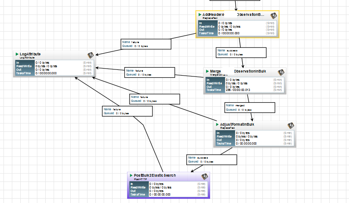Screen dimensions: 349x203
Task: Select failure connection from PostBulk2ElasticSearch processor
Action: coord(127,111)
